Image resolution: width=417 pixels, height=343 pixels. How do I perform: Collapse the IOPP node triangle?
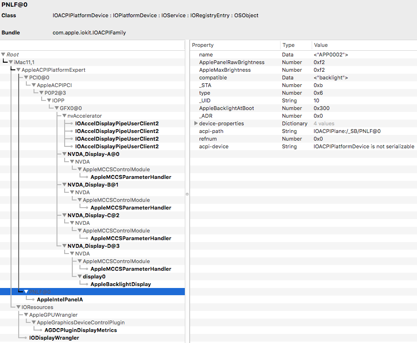coord(49,100)
